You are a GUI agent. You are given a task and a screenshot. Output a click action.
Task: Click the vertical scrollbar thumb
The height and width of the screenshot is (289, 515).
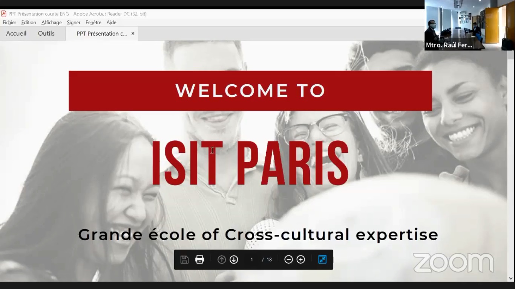511,55
